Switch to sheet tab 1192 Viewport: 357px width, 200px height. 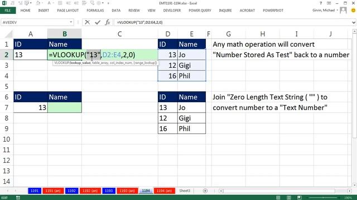[71, 191]
